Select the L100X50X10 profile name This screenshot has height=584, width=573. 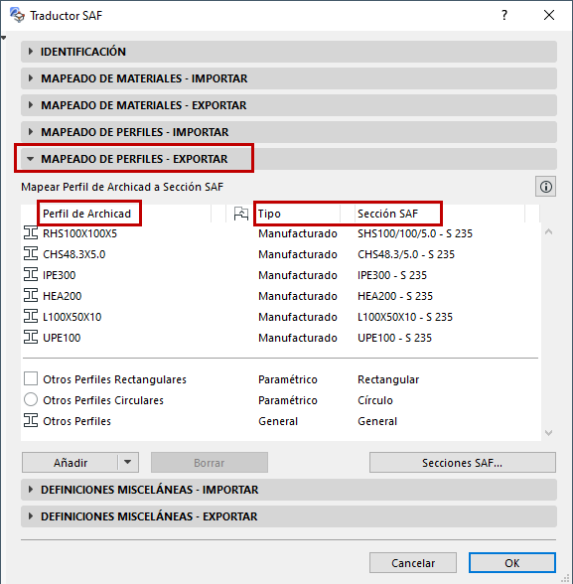72,317
